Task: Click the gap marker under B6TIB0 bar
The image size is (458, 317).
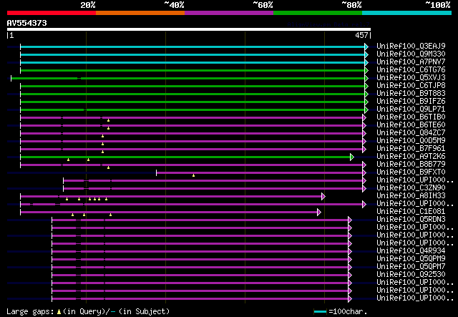Action: [108, 120]
